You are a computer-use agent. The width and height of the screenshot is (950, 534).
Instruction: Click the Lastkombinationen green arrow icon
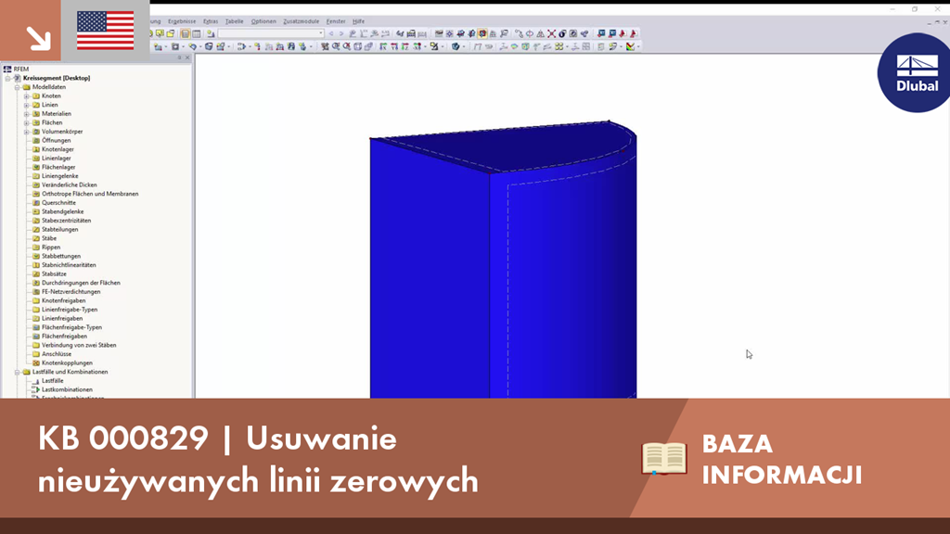coord(36,390)
